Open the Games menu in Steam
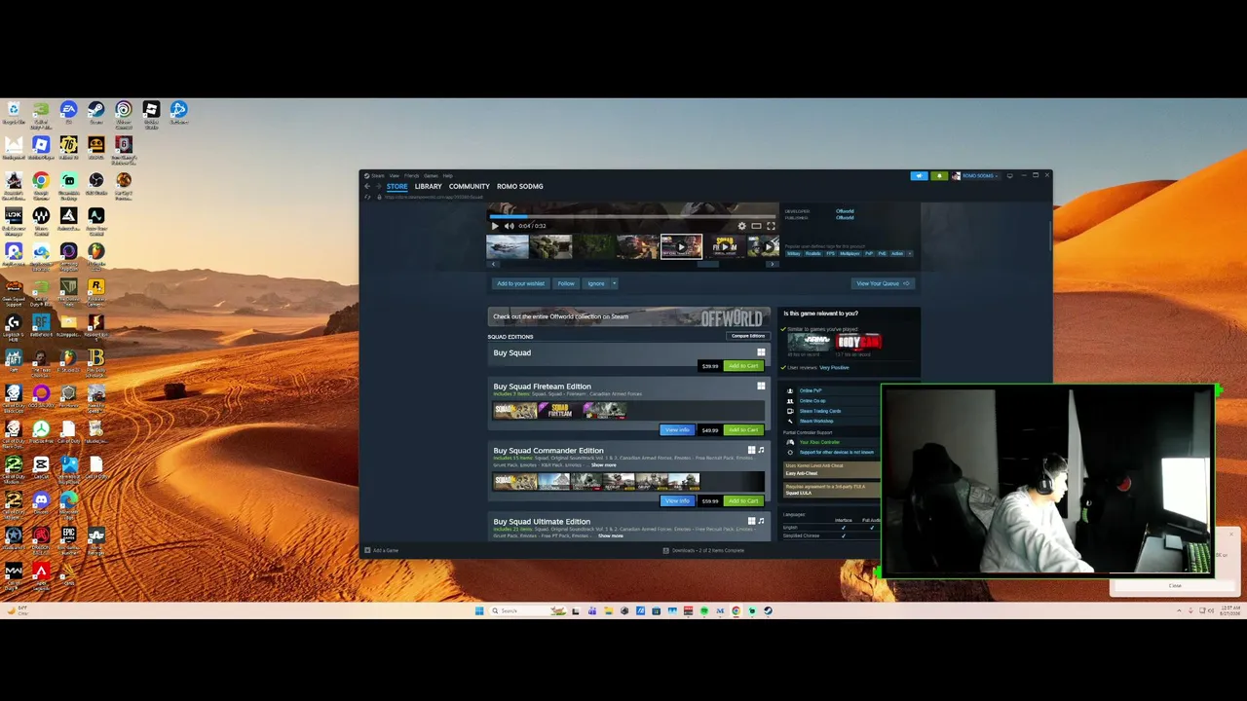This screenshot has height=701, width=1247. (431, 176)
